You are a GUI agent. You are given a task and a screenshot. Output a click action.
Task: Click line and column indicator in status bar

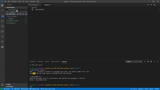click(x=133, y=89)
